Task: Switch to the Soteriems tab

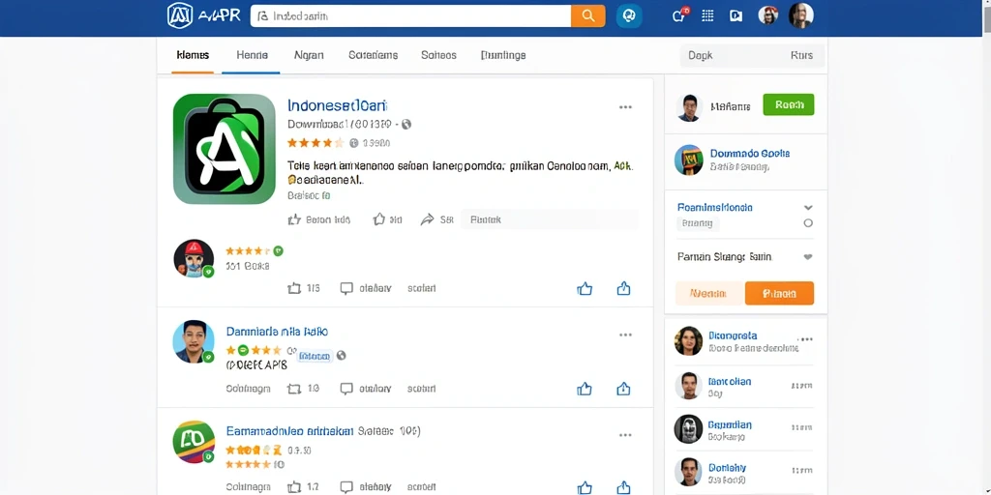Action: pyautogui.click(x=373, y=55)
